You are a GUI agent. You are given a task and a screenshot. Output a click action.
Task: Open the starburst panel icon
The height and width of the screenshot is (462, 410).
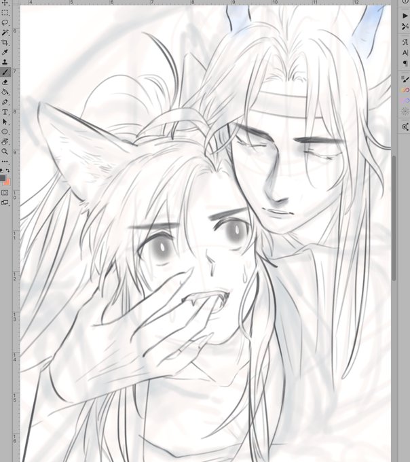tap(405, 111)
